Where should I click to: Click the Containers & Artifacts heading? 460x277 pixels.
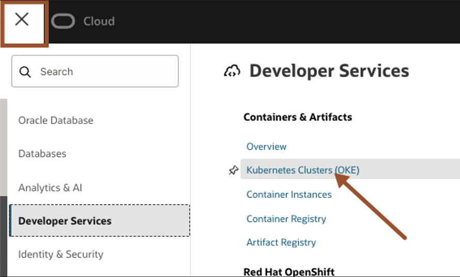click(x=298, y=117)
